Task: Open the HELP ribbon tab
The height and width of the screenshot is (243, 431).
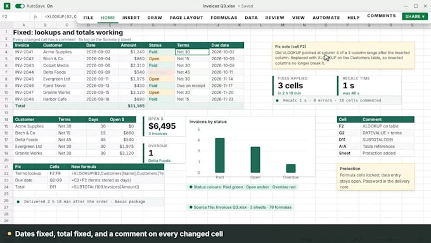Action: [x=354, y=18]
